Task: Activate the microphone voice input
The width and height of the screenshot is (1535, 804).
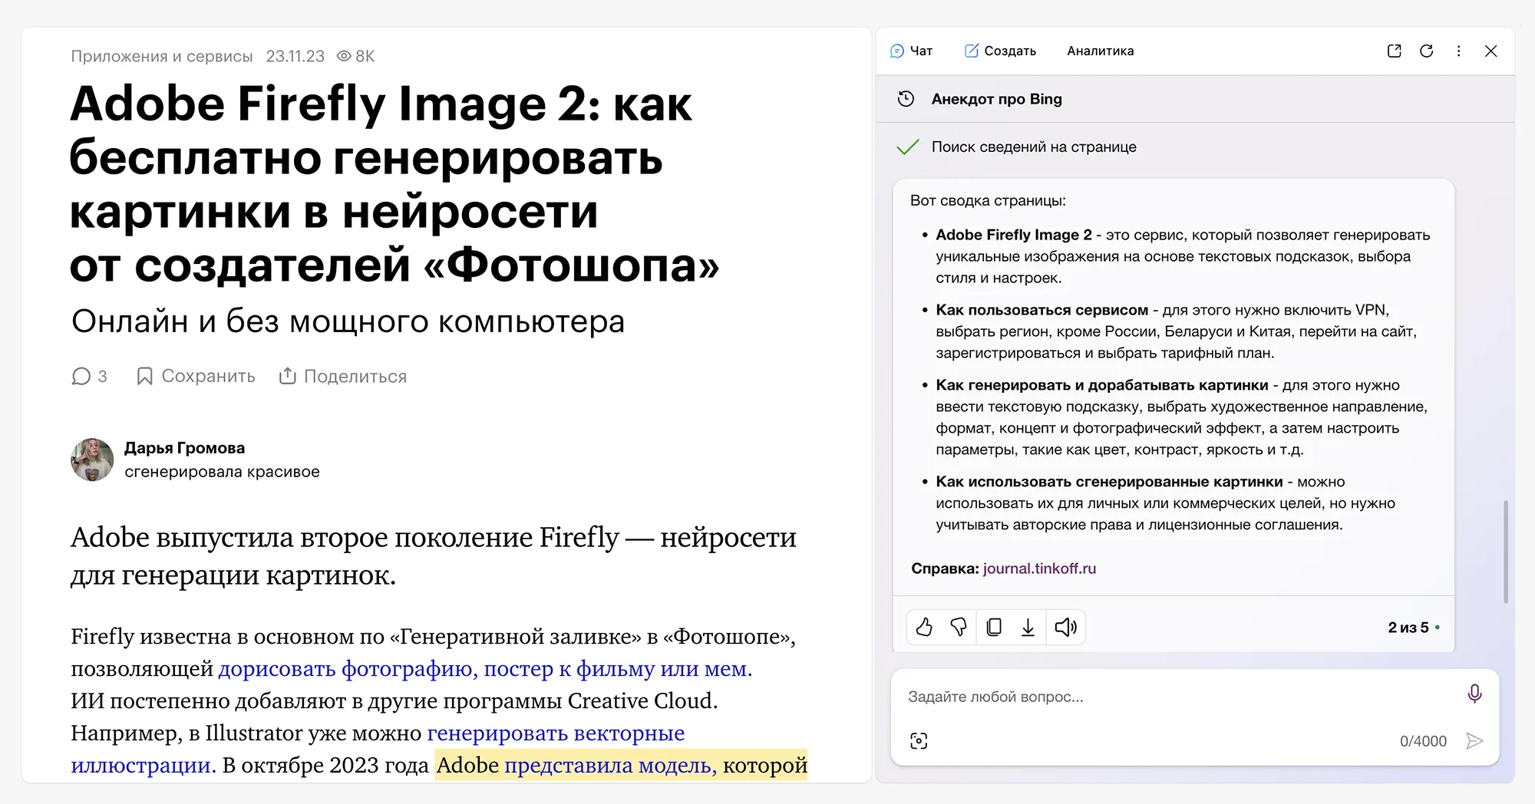Action: 1474,694
